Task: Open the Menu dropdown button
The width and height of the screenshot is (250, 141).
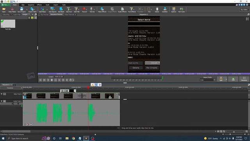Action: tap(5, 5)
